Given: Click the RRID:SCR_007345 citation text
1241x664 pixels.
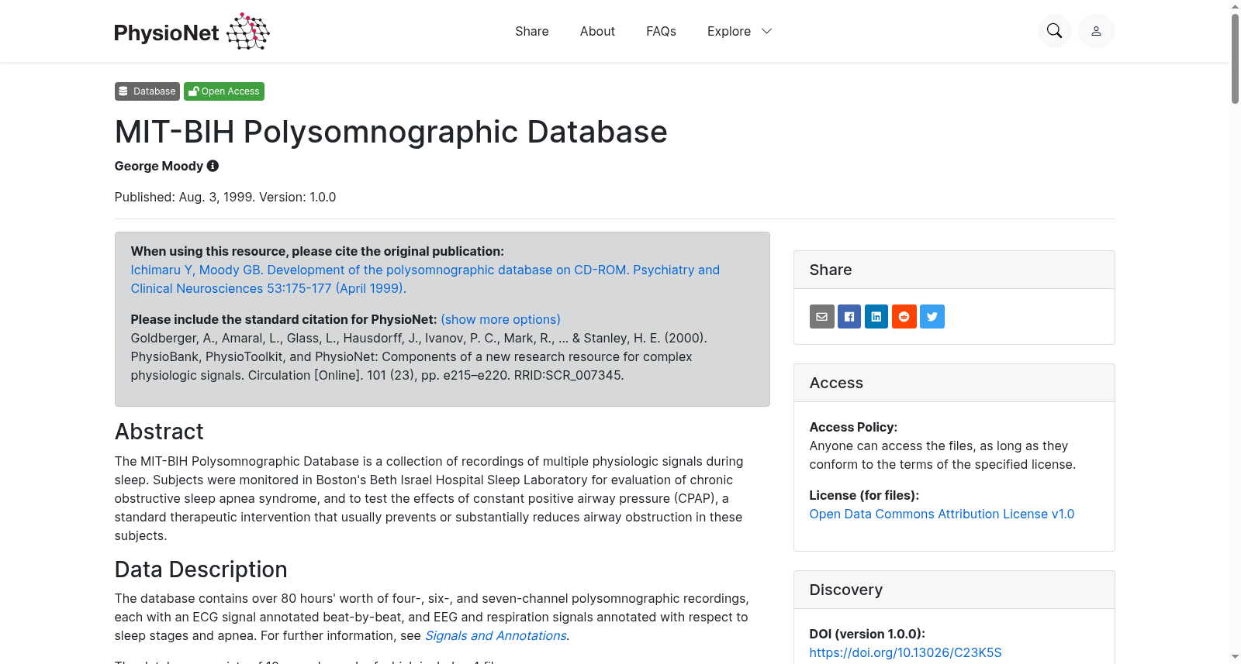Looking at the screenshot, I should (x=569, y=375).
